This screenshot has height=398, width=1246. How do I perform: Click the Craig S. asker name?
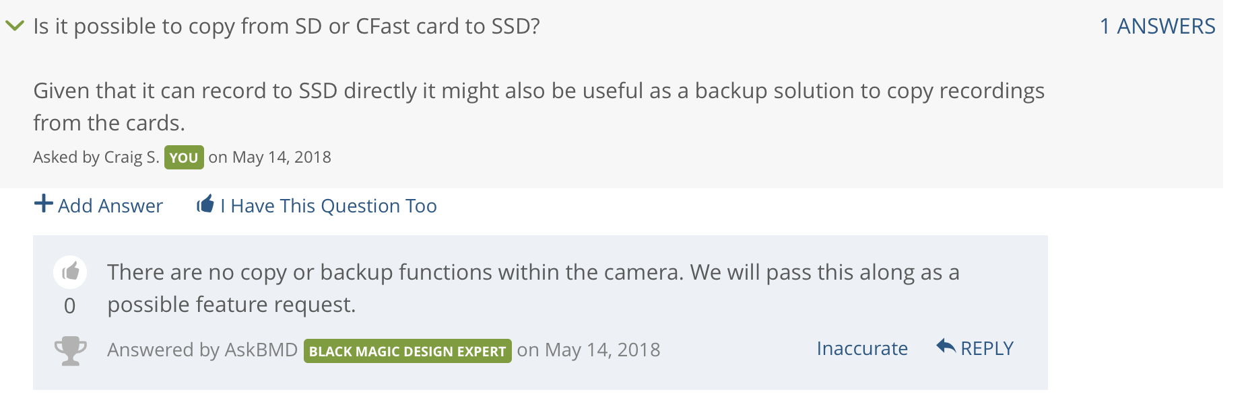click(x=131, y=157)
